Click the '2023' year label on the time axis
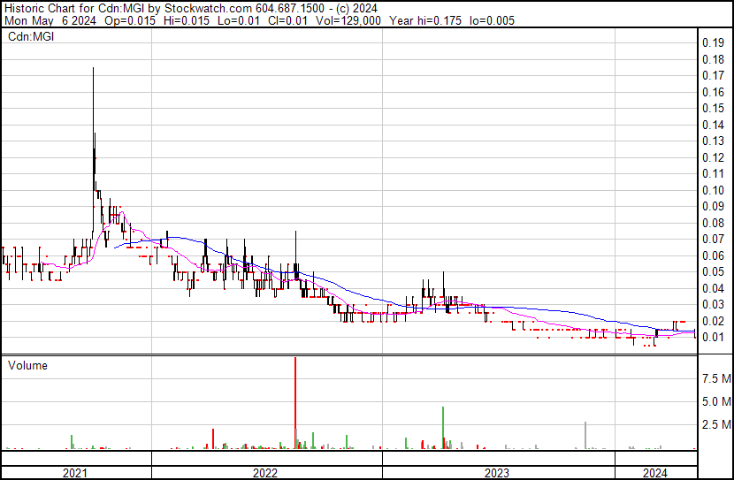The image size is (734, 480). pyautogui.click(x=497, y=473)
